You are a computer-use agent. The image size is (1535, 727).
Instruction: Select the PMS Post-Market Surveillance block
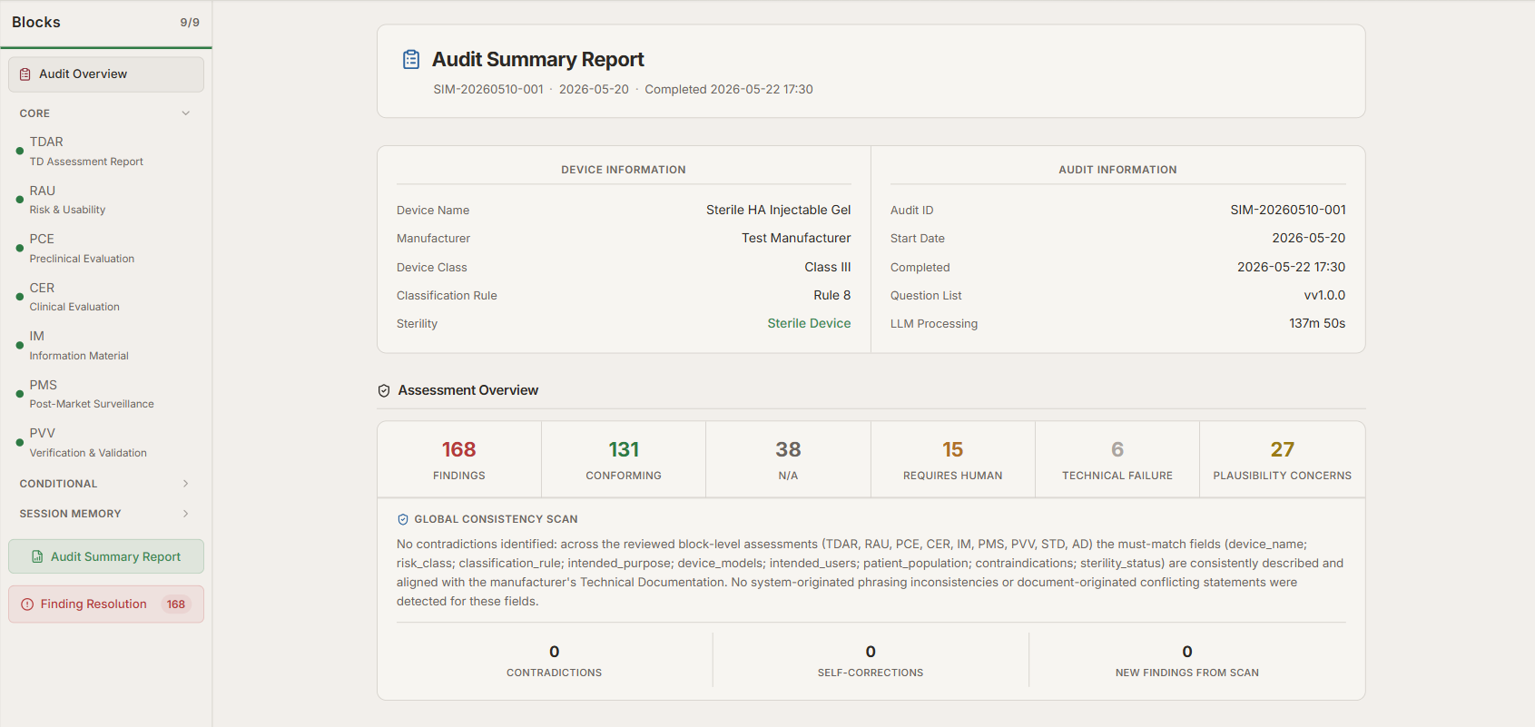(106, 394)
